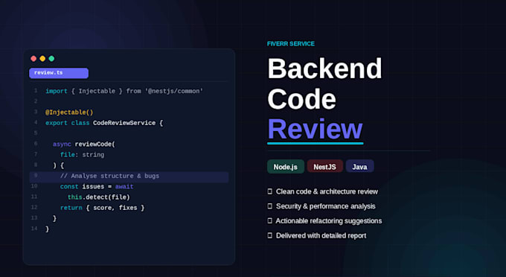Image resolution: width=506 pixels, height=277 pixels.
Task: Tick the box beside Actionable refactoring suggestions
Action: [x=270, y=221]
